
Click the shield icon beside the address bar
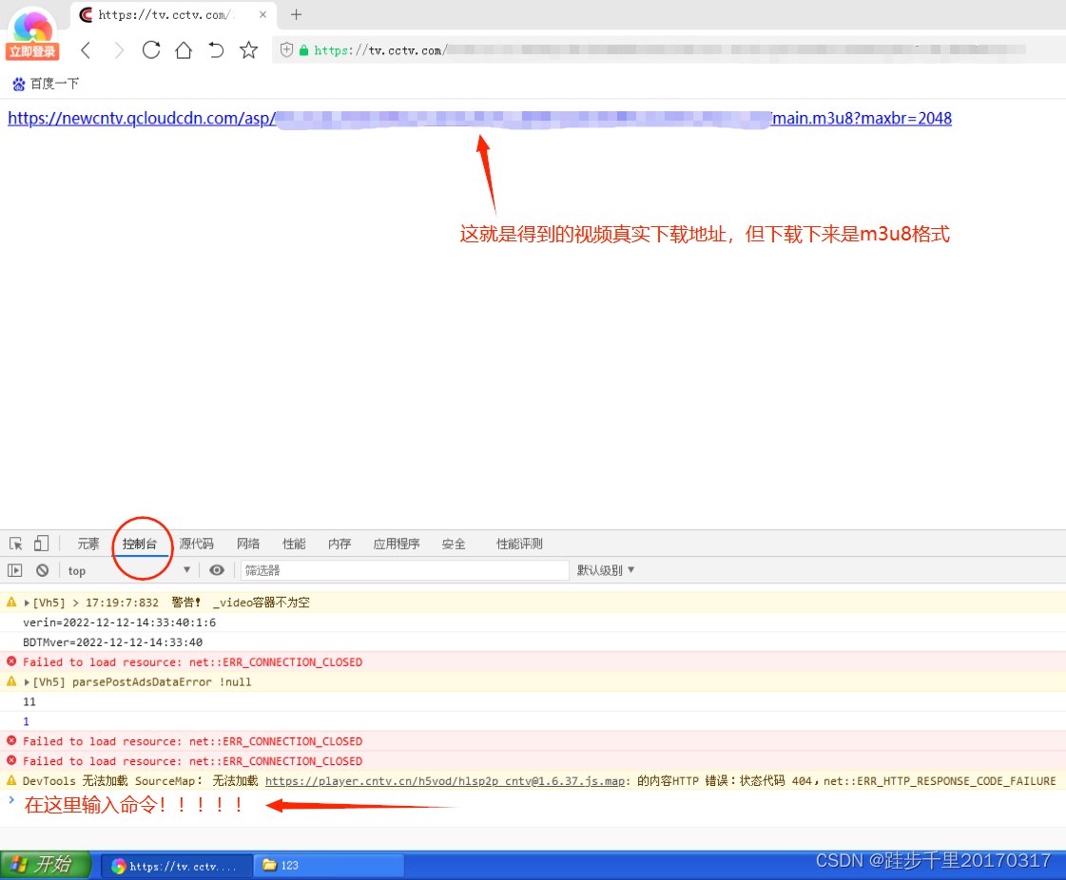[x=284, y=48]
